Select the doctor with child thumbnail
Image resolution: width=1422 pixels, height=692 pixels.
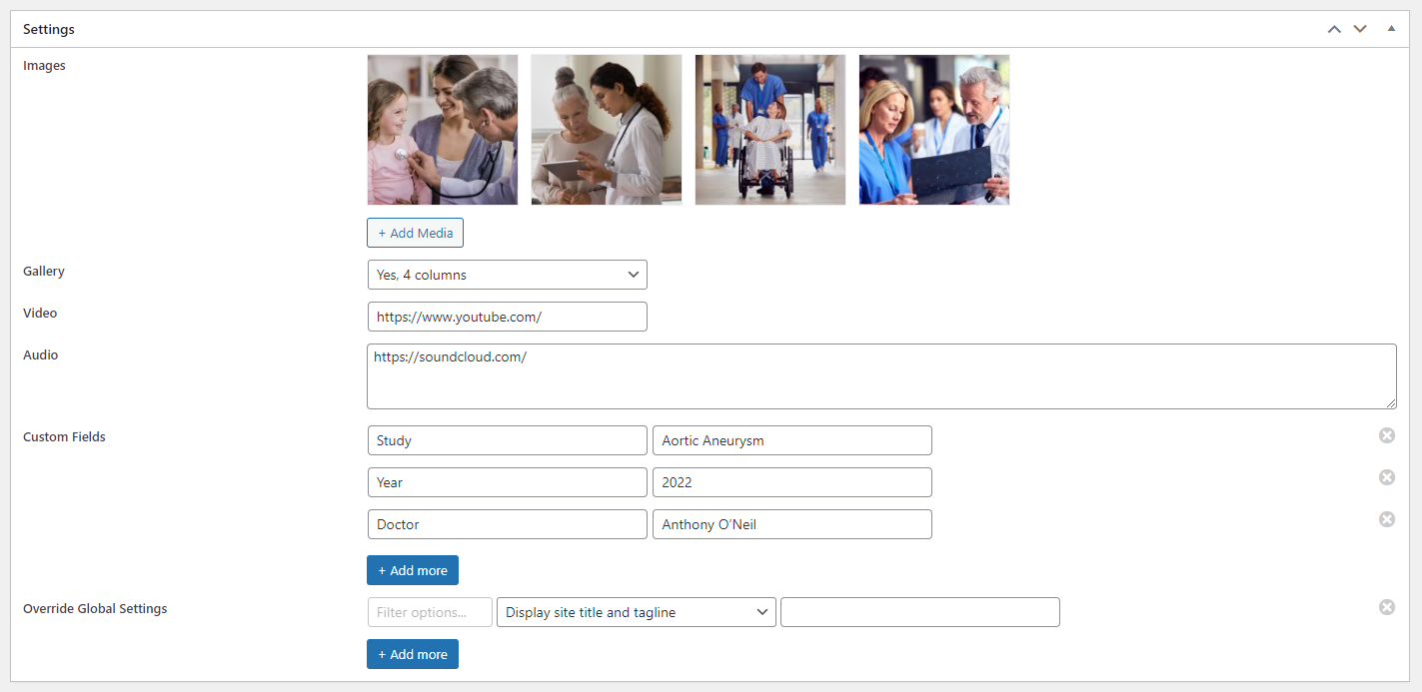coord(443,130)
